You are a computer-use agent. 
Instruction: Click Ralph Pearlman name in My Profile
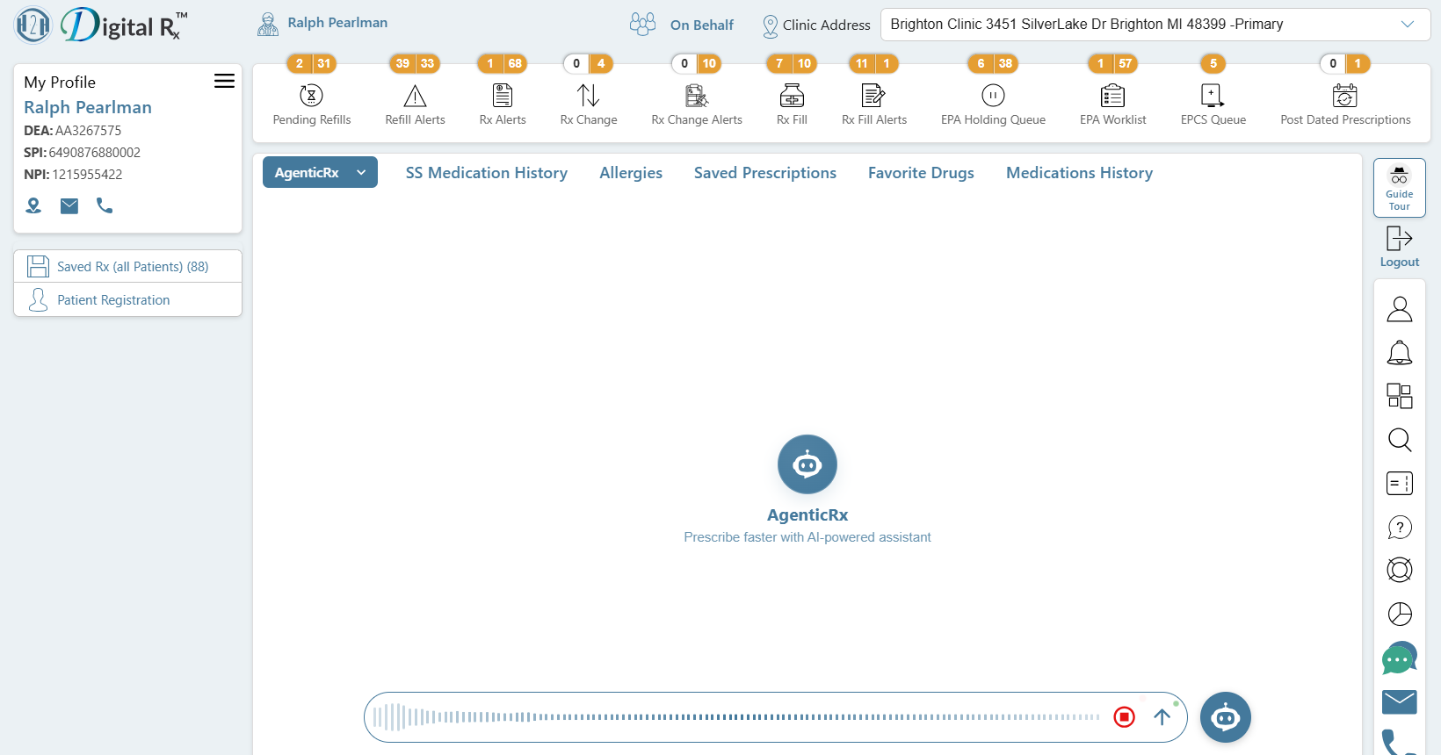pos(88,107)
